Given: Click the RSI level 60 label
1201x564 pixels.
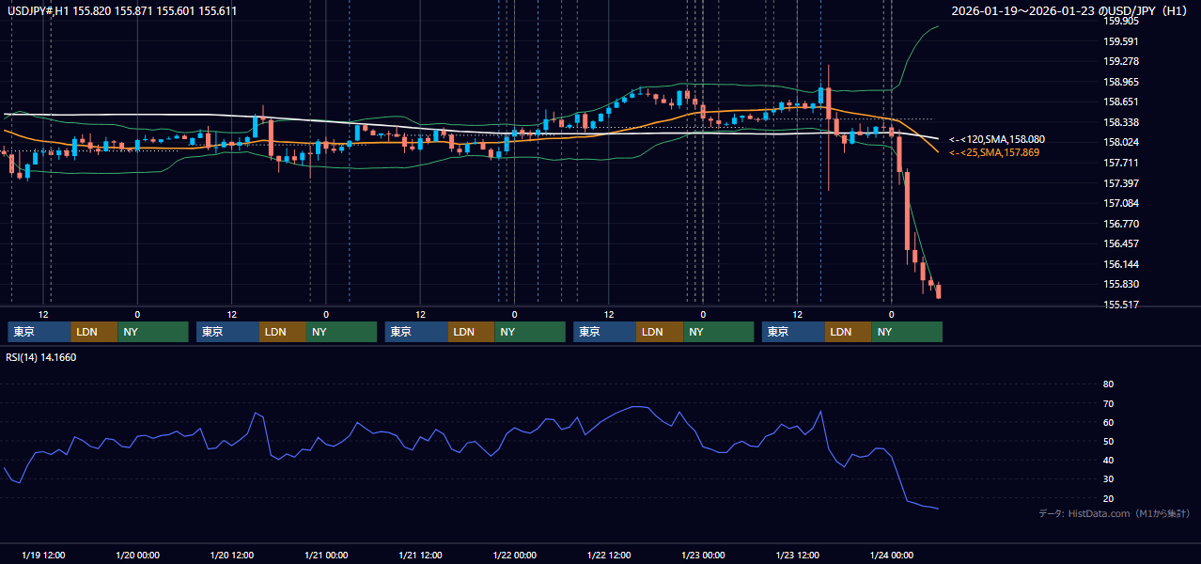Looking at the screenshot, I should coord(1108,422).
